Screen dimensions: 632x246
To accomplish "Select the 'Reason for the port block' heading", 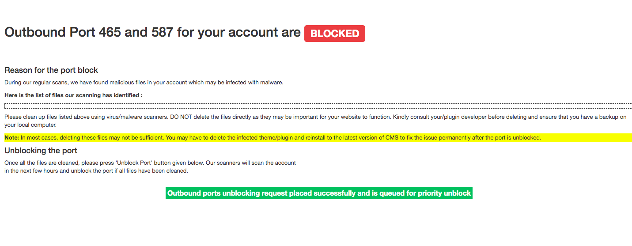I will 51,70.
